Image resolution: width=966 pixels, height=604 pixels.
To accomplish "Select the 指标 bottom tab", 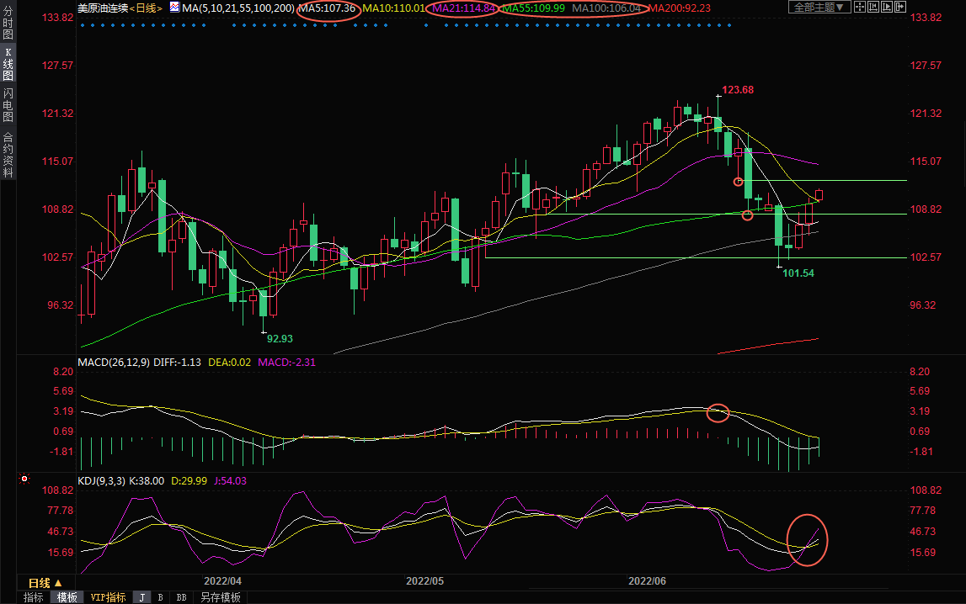I will coord(34,597).
